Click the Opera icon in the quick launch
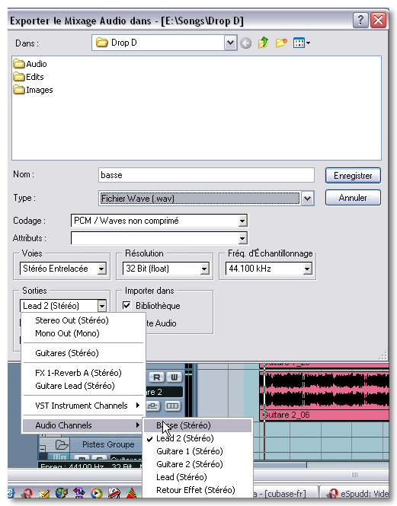Viewport: 397px width, 506px height. (x=27, y=494)
